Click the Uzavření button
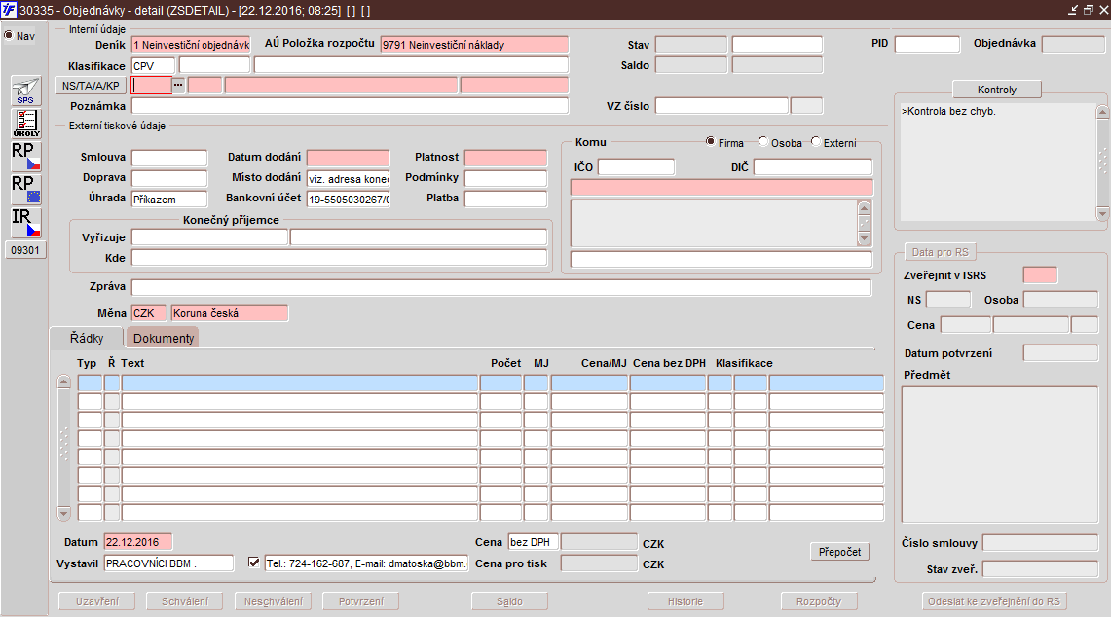 tap(97, 601)
